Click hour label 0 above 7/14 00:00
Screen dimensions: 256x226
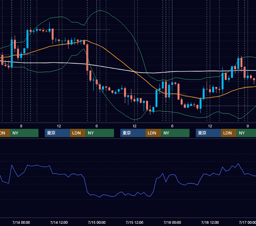(21, 126)
